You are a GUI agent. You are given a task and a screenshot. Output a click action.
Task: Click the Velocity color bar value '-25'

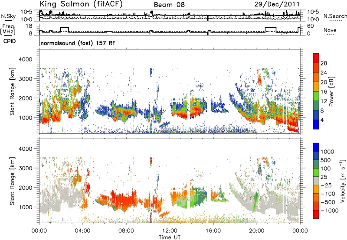tap(327, 185)
